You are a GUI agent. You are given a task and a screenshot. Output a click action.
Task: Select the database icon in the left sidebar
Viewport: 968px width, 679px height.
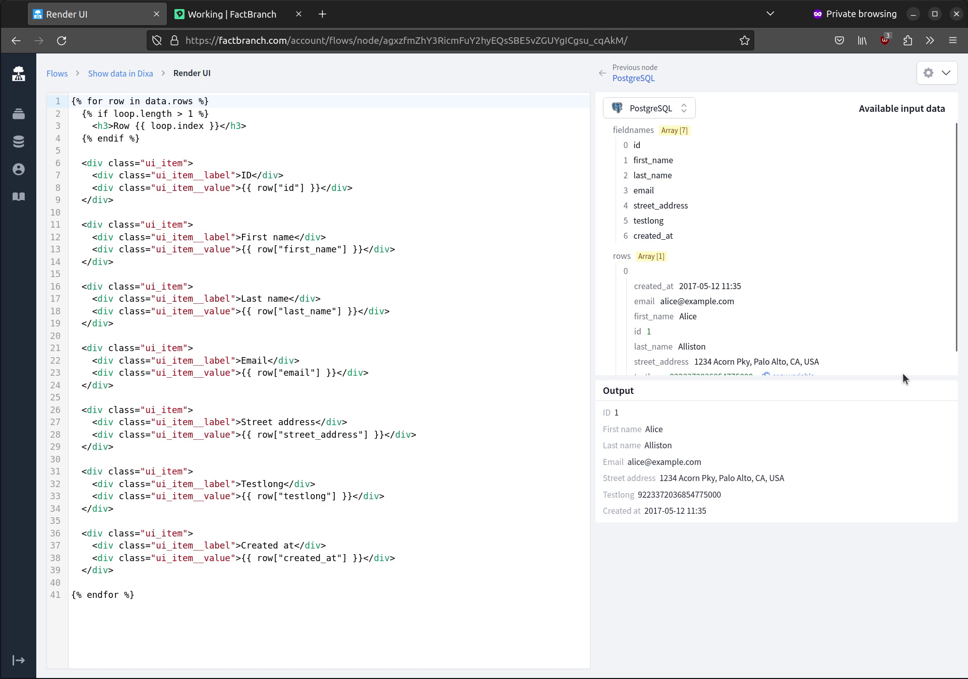click(19, 142)
